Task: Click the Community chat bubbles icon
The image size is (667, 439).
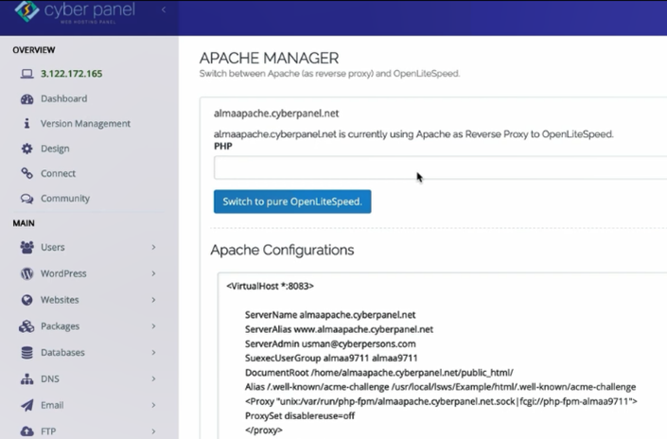Action: click(x=26, y=199)
